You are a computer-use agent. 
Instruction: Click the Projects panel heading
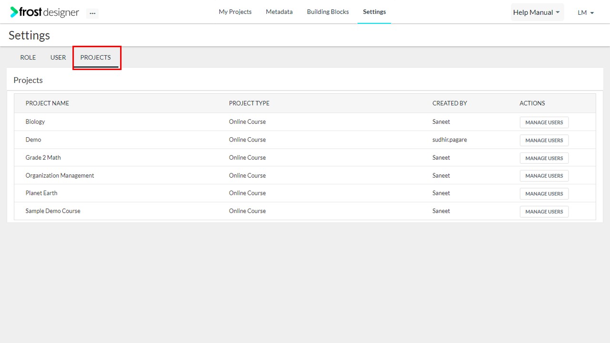tap(28, 80)
